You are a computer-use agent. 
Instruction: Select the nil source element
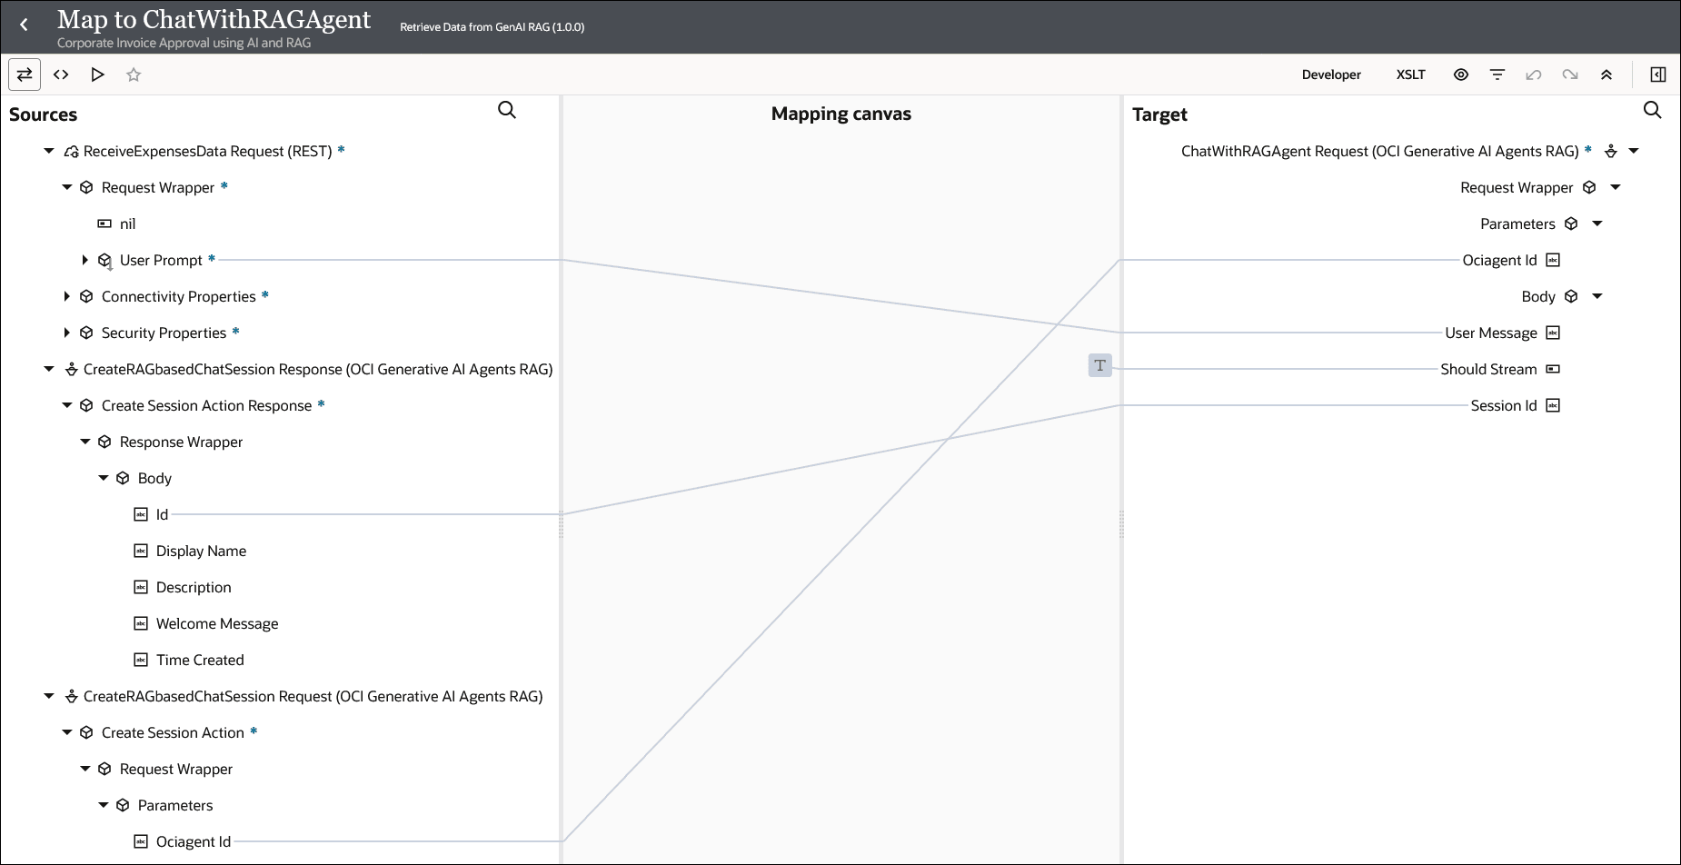[x=127, y=224]
